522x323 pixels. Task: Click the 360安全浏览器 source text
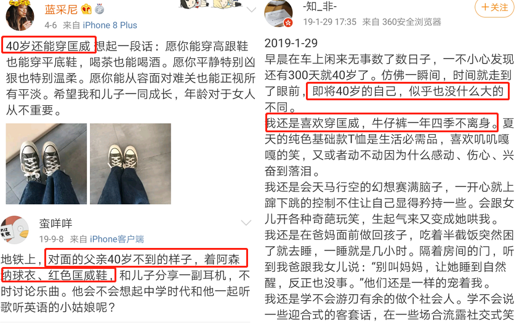click(x=411, y=22)
